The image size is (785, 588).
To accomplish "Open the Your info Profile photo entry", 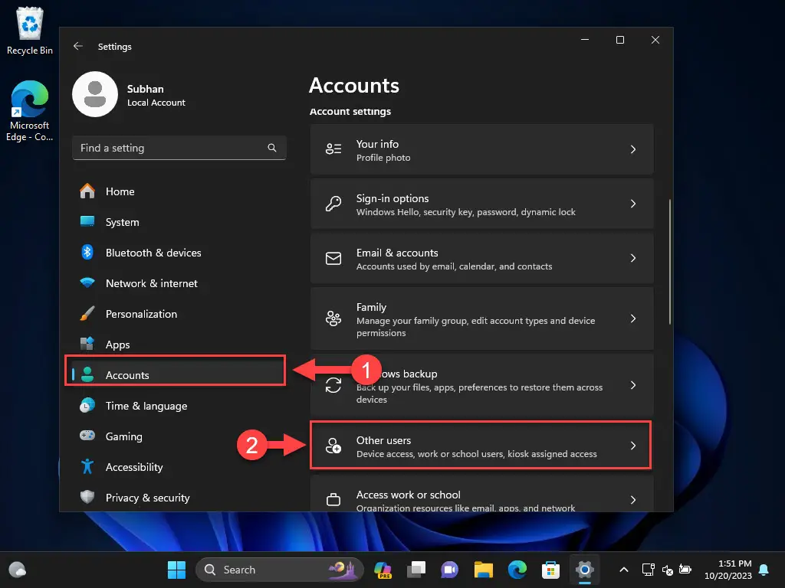I will coord(481,149).
